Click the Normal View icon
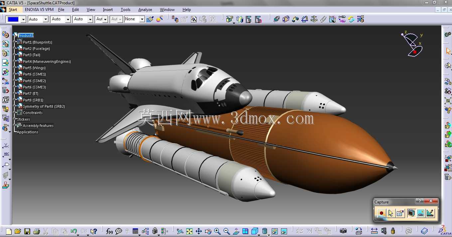 tap(236, 231)
